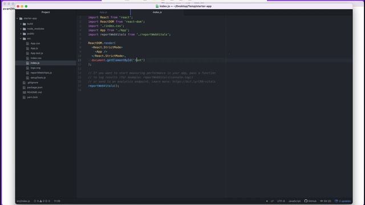Open App.test.js in the tree
This screenshot has width=365, height=205.
coord(36,53)
